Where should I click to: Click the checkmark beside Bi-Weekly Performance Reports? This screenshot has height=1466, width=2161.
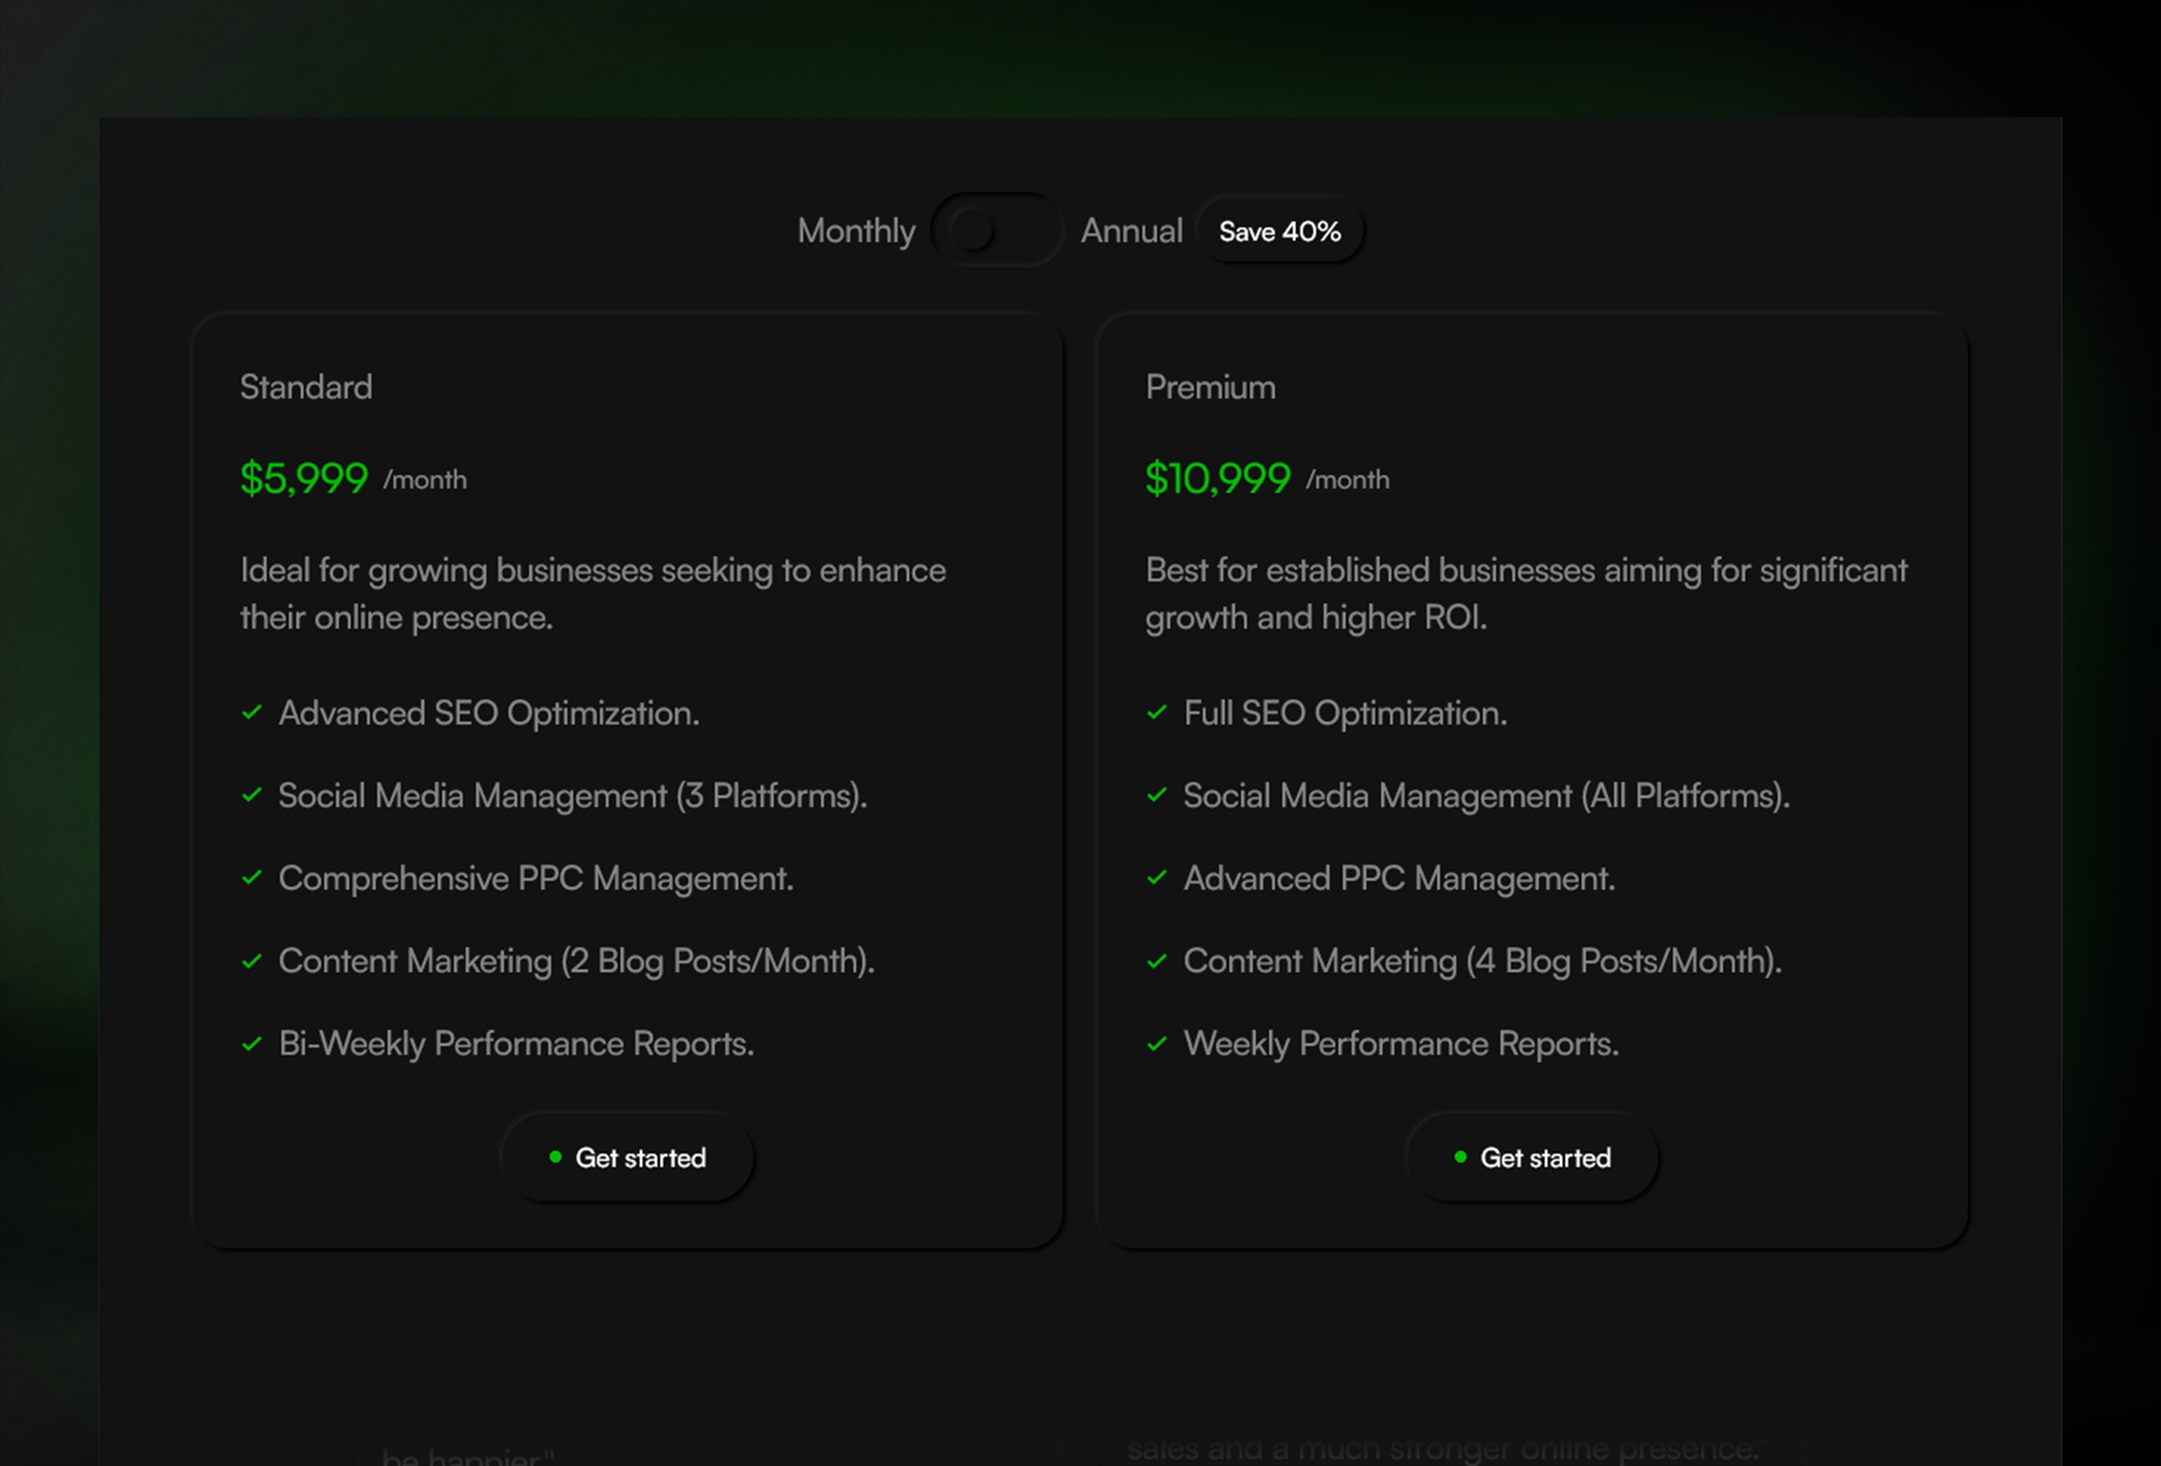[251, 1044]
